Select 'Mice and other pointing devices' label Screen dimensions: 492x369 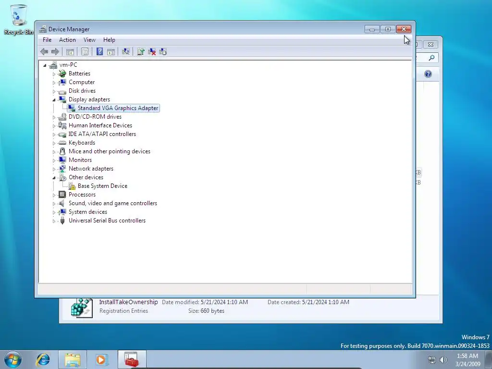pyautogui.click(x=110, y=151)
